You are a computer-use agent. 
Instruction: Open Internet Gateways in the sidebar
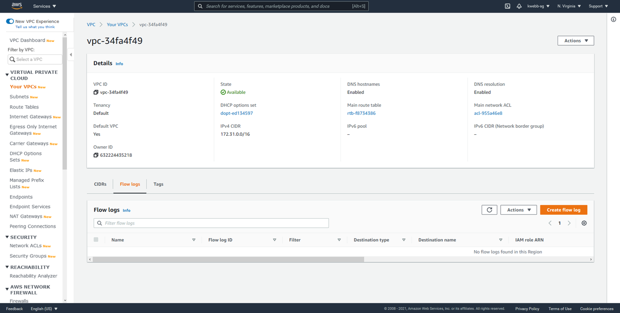[30, 117]
